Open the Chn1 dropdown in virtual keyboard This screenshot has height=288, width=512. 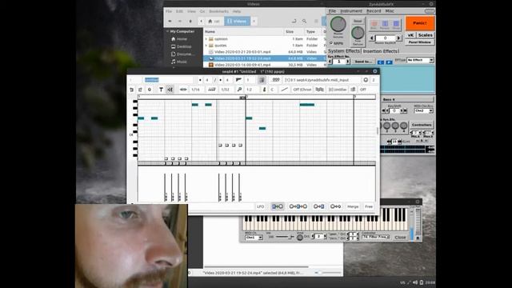point(254,238)
